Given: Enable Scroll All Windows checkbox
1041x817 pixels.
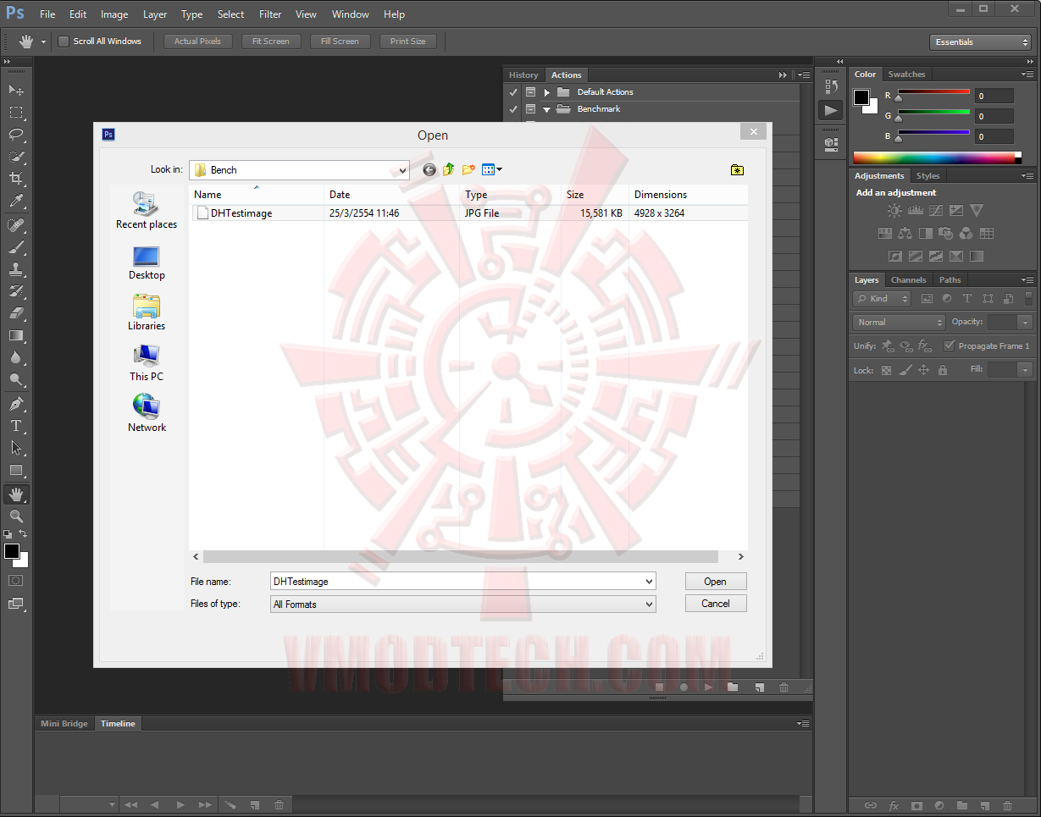Looking at the screenshot, I should pyautogui.click(x=64, y=41).
